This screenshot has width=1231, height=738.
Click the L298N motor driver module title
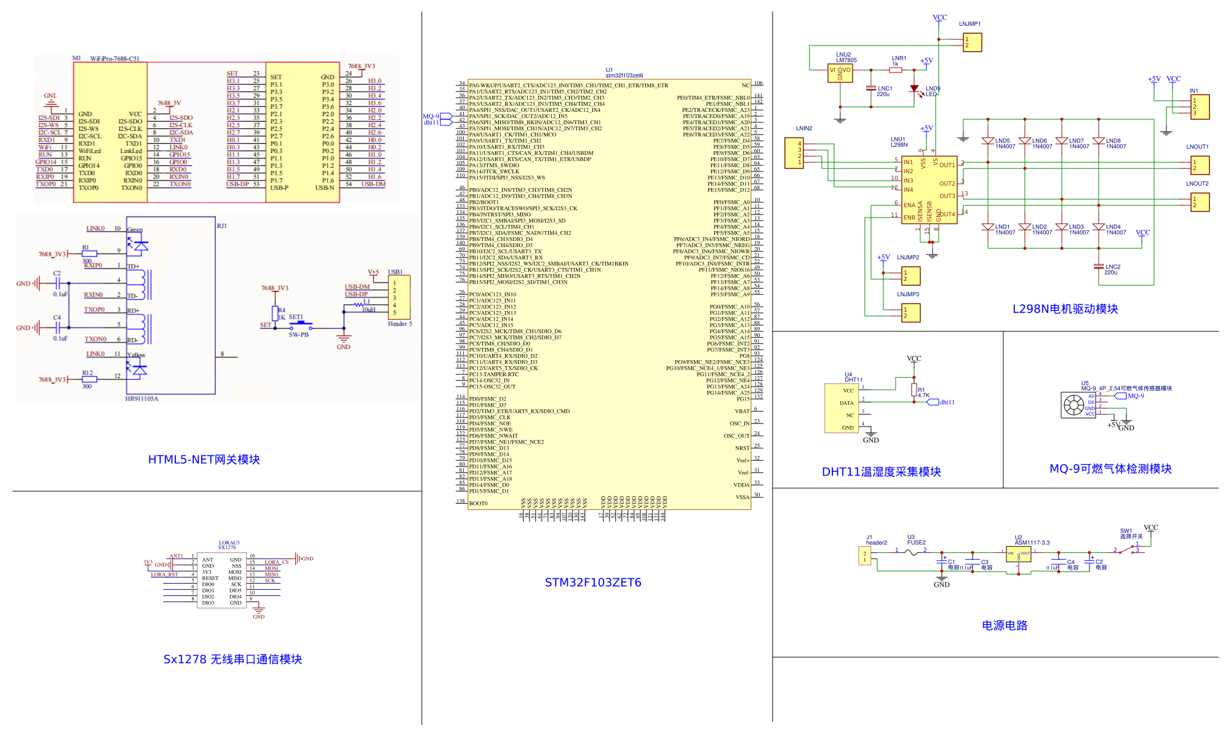point(1065,309)
